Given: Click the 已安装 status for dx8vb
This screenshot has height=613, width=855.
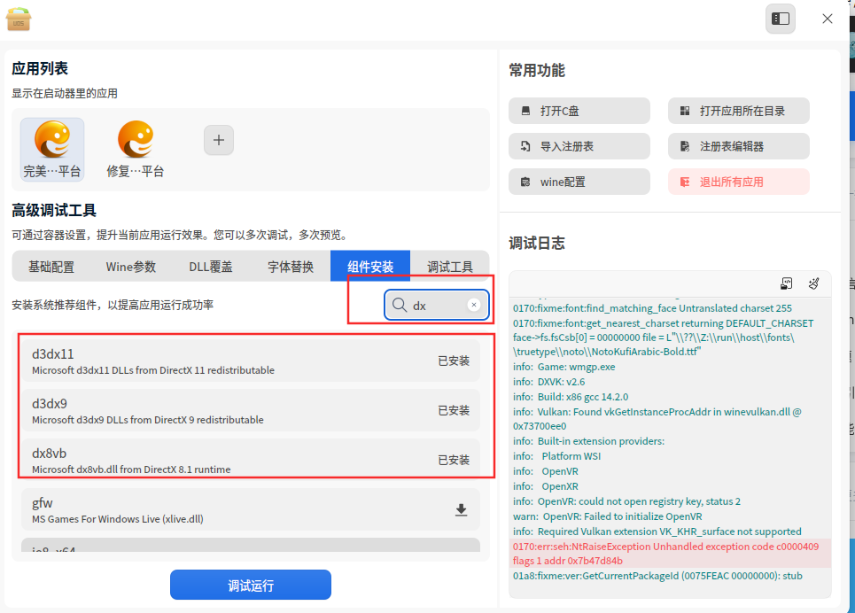Looking at the screenshot, I should pyautogui.click(x=454, y=461).
